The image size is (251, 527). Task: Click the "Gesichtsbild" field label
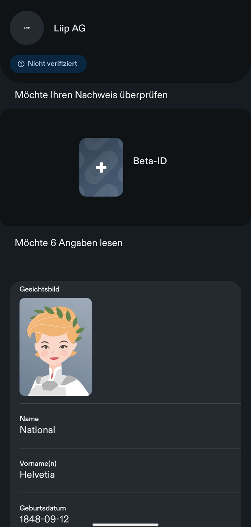click(x=40, y=289)
